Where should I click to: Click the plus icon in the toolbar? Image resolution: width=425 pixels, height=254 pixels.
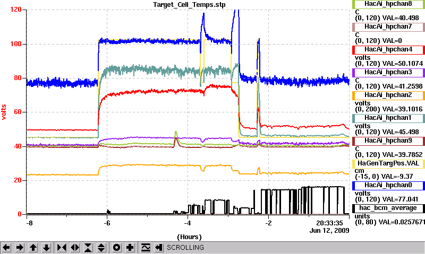pyautogui.click(x=130, y=248)
